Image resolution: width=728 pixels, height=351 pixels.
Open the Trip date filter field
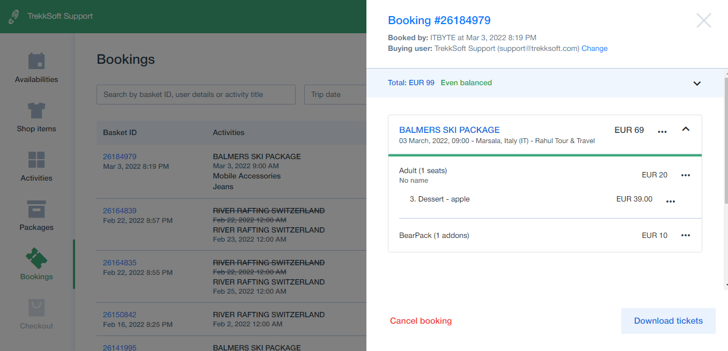pyautogui.click(x=335, y=94)
